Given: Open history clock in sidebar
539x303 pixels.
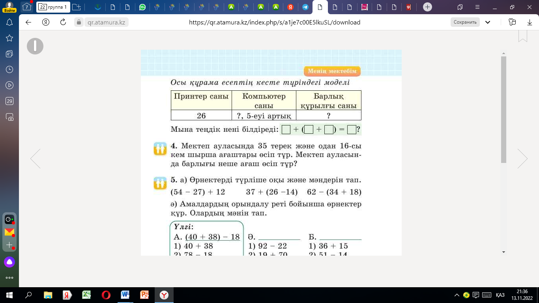Looking at the screenshot, I should pyautogui.click(x=9, y=69).
